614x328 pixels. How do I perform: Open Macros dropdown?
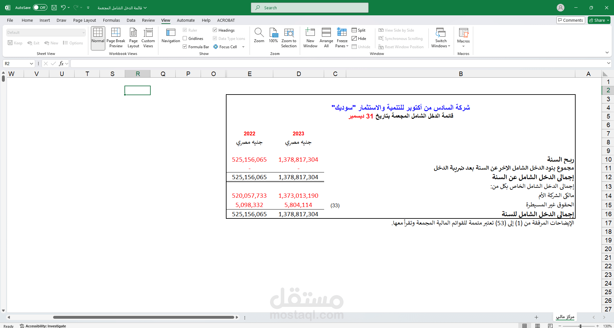[x=463, y=38]
